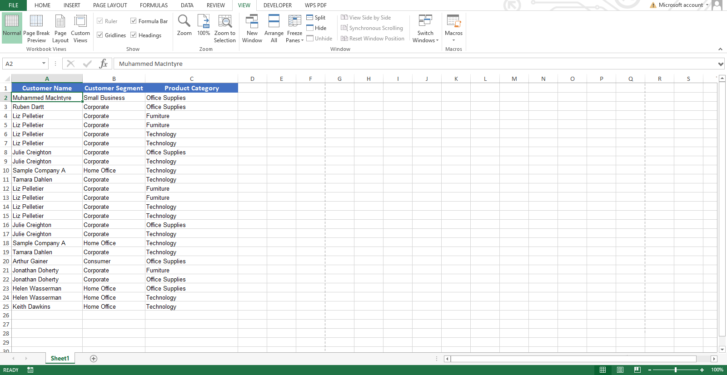Open the Name Box dropdown arrow
This screenshot has height=375, width=727.
[44, 64]
